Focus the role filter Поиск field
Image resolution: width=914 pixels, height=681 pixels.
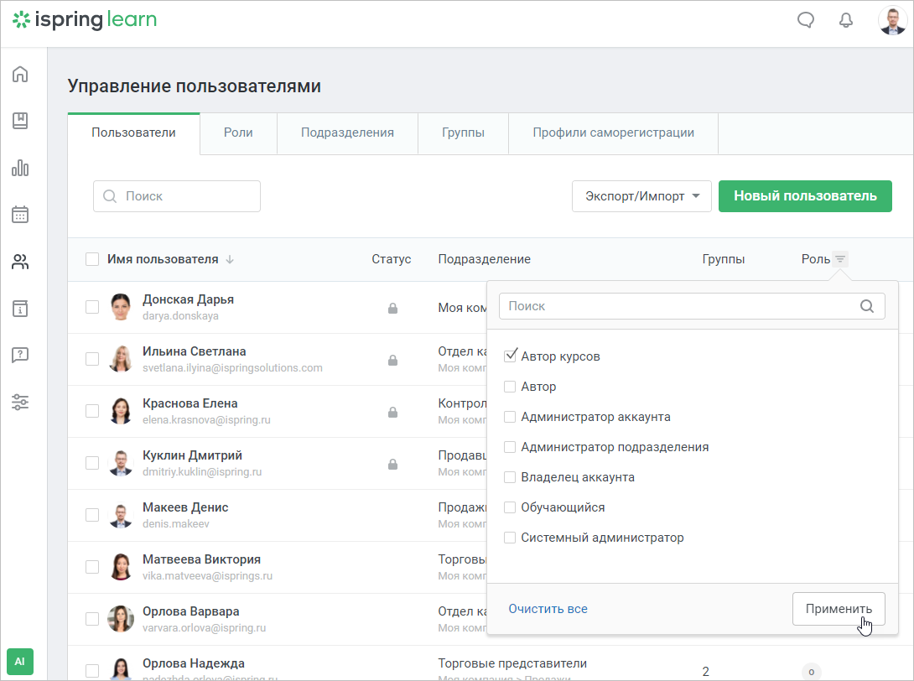692,306
